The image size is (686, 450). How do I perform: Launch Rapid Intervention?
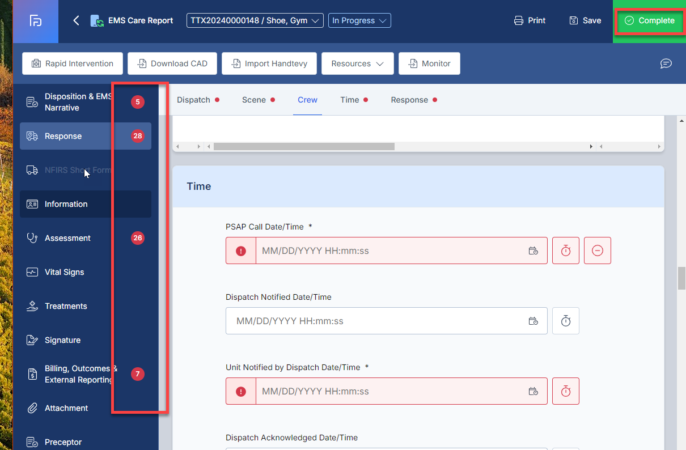73,63
